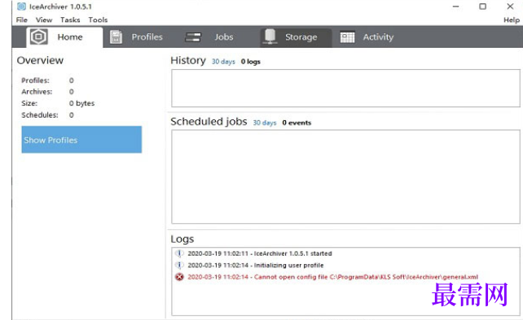Click the Jobs stacked-bars icon
Viewport: 523px width, 320px height.
pyautogui.click(x=193, y=37)
